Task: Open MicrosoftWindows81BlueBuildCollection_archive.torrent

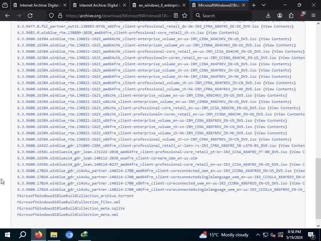Action: coord(75,196)
